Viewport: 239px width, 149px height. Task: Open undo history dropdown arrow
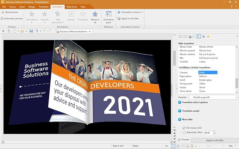[40, 31]
